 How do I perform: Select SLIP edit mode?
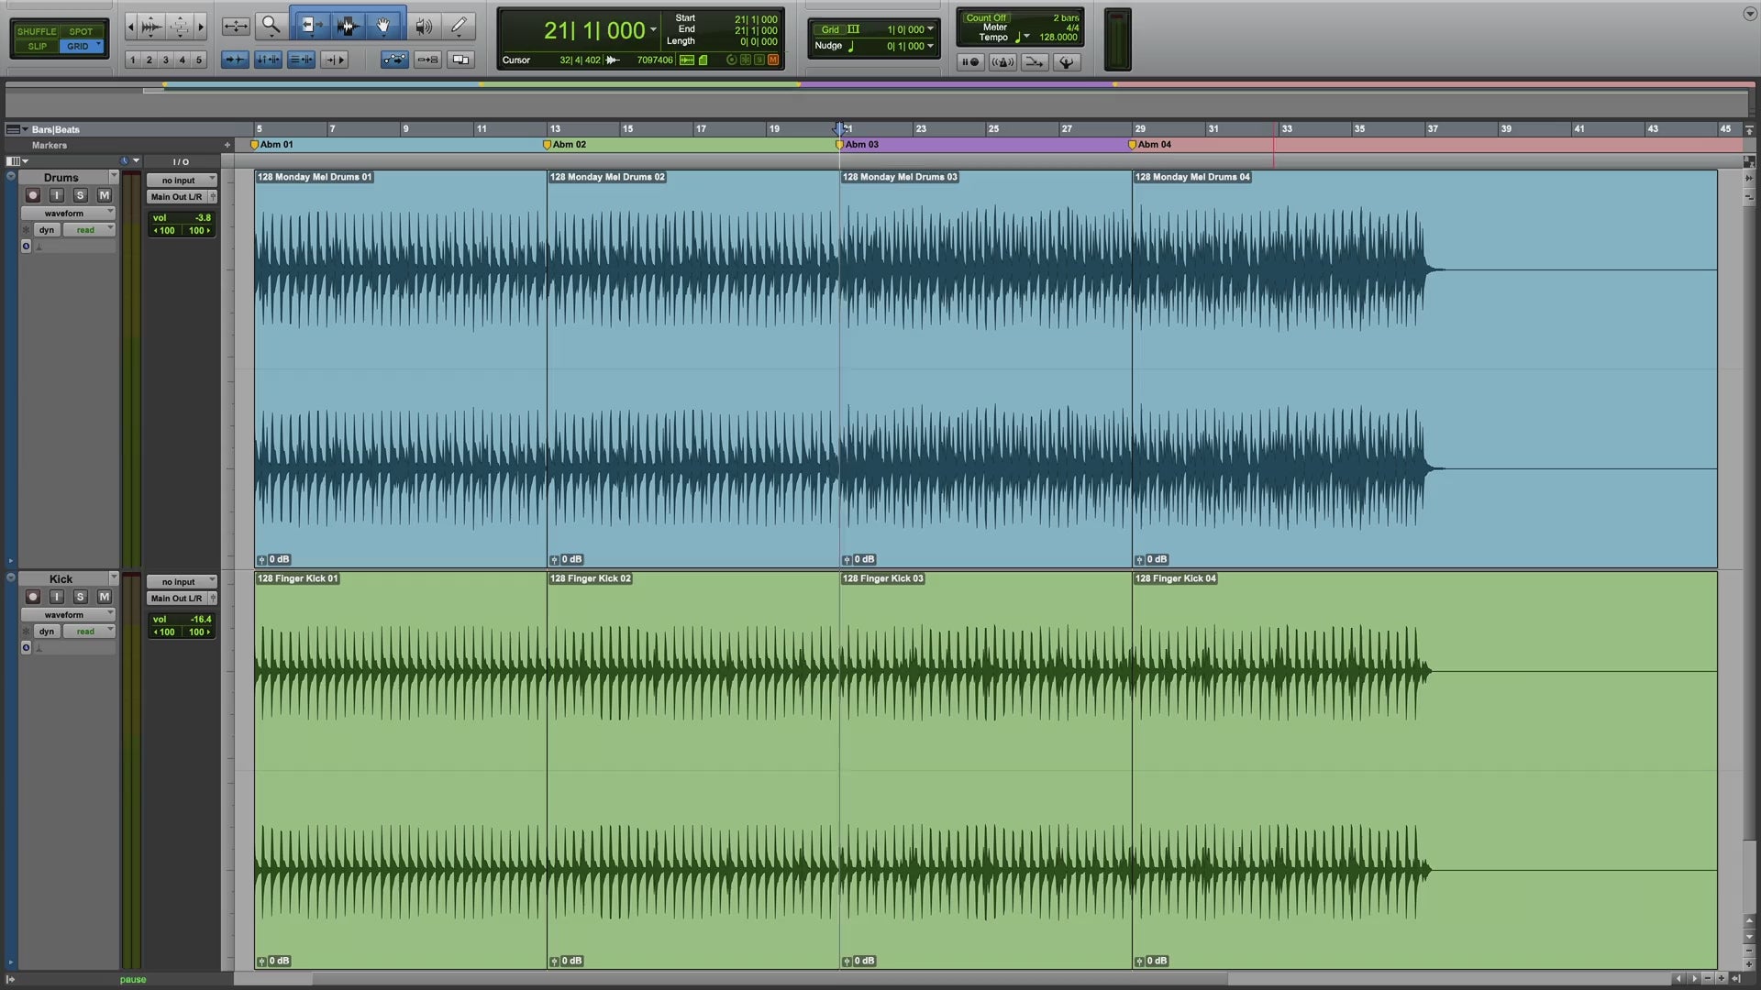pyautogui.click(x=37, y=46)
